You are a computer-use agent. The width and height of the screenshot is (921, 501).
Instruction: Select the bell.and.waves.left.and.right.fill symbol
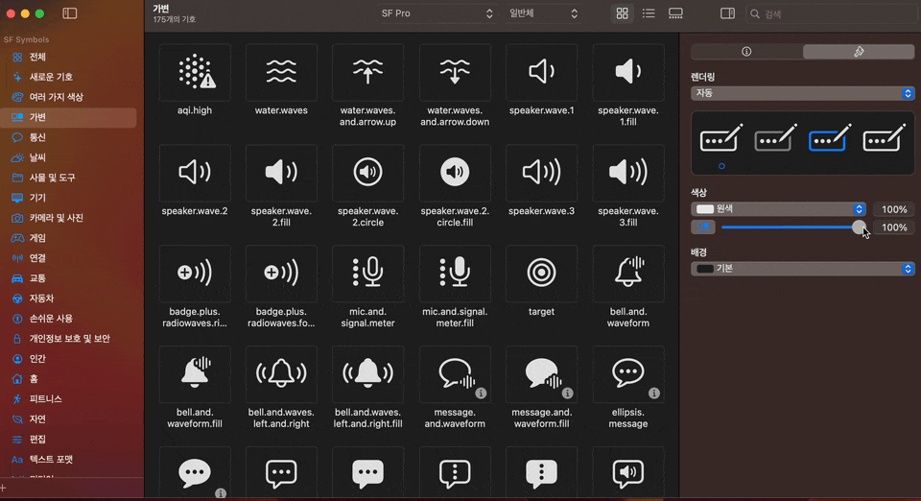tap(367, 373)
